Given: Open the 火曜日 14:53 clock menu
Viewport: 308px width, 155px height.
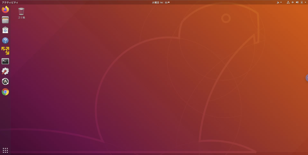Looking at the screenshot, I should (x=161, y=2).
